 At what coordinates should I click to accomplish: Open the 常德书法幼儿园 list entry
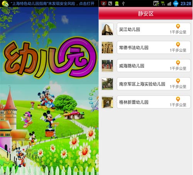click(154, 48)
